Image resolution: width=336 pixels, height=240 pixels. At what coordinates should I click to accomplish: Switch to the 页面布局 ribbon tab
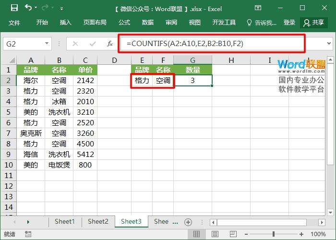coord(95,22)
